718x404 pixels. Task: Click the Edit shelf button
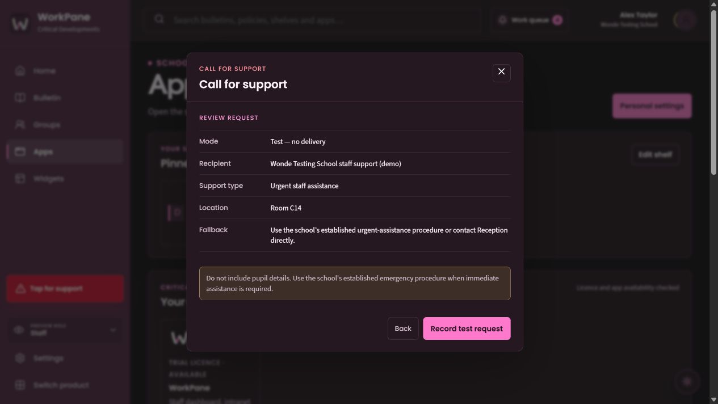655,154
